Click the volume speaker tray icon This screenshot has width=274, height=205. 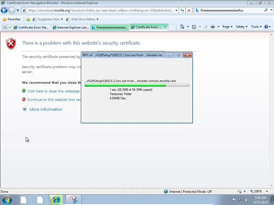coord(247,200)
